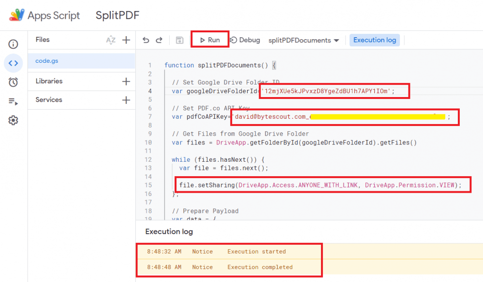Click the Redo icon in the toolbar
Screen dimensions: 483x282
pos(160,40)
